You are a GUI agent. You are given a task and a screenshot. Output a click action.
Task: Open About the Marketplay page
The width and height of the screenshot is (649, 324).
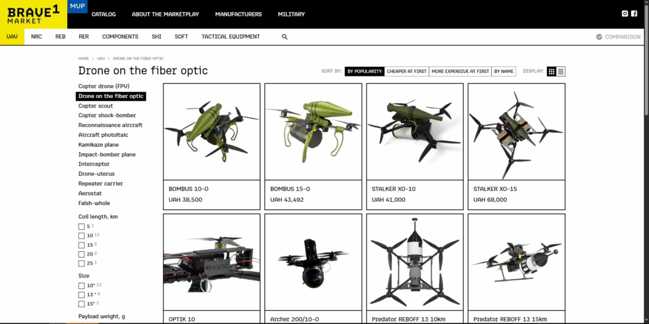tap(165, 14)
